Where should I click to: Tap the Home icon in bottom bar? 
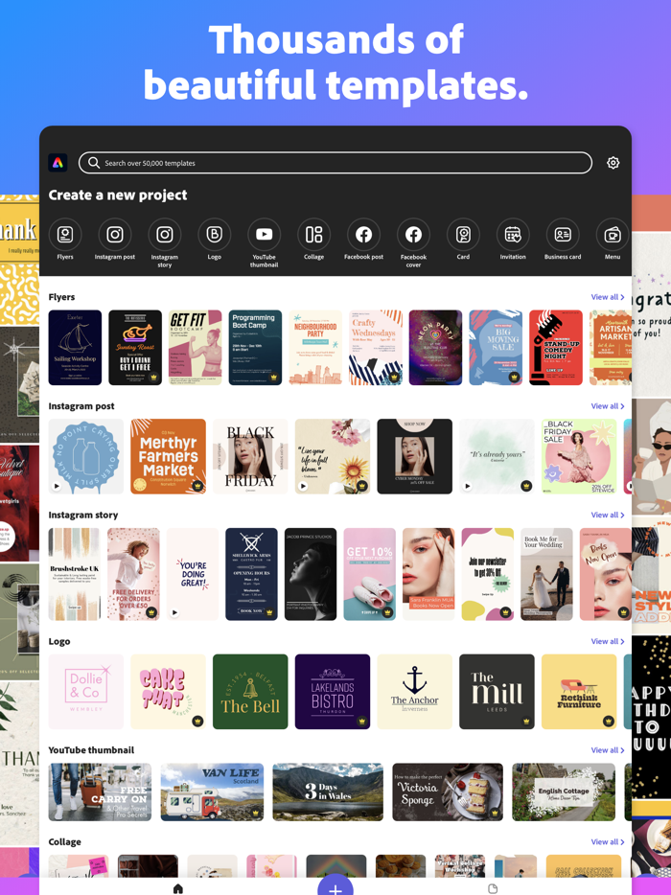(x=178, y=888)
